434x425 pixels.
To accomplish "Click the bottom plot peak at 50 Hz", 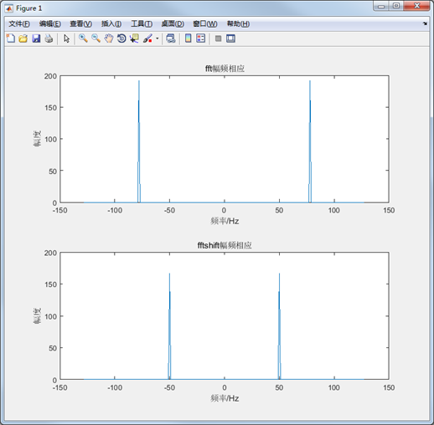I will 279,326.
